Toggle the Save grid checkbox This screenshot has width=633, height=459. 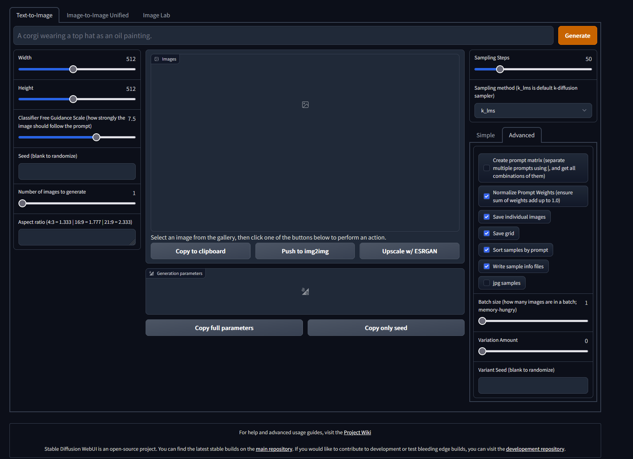coord(487,233)
